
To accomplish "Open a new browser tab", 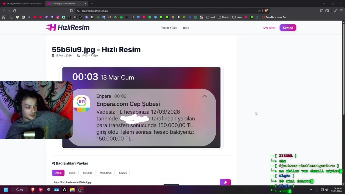I will 92,4.
